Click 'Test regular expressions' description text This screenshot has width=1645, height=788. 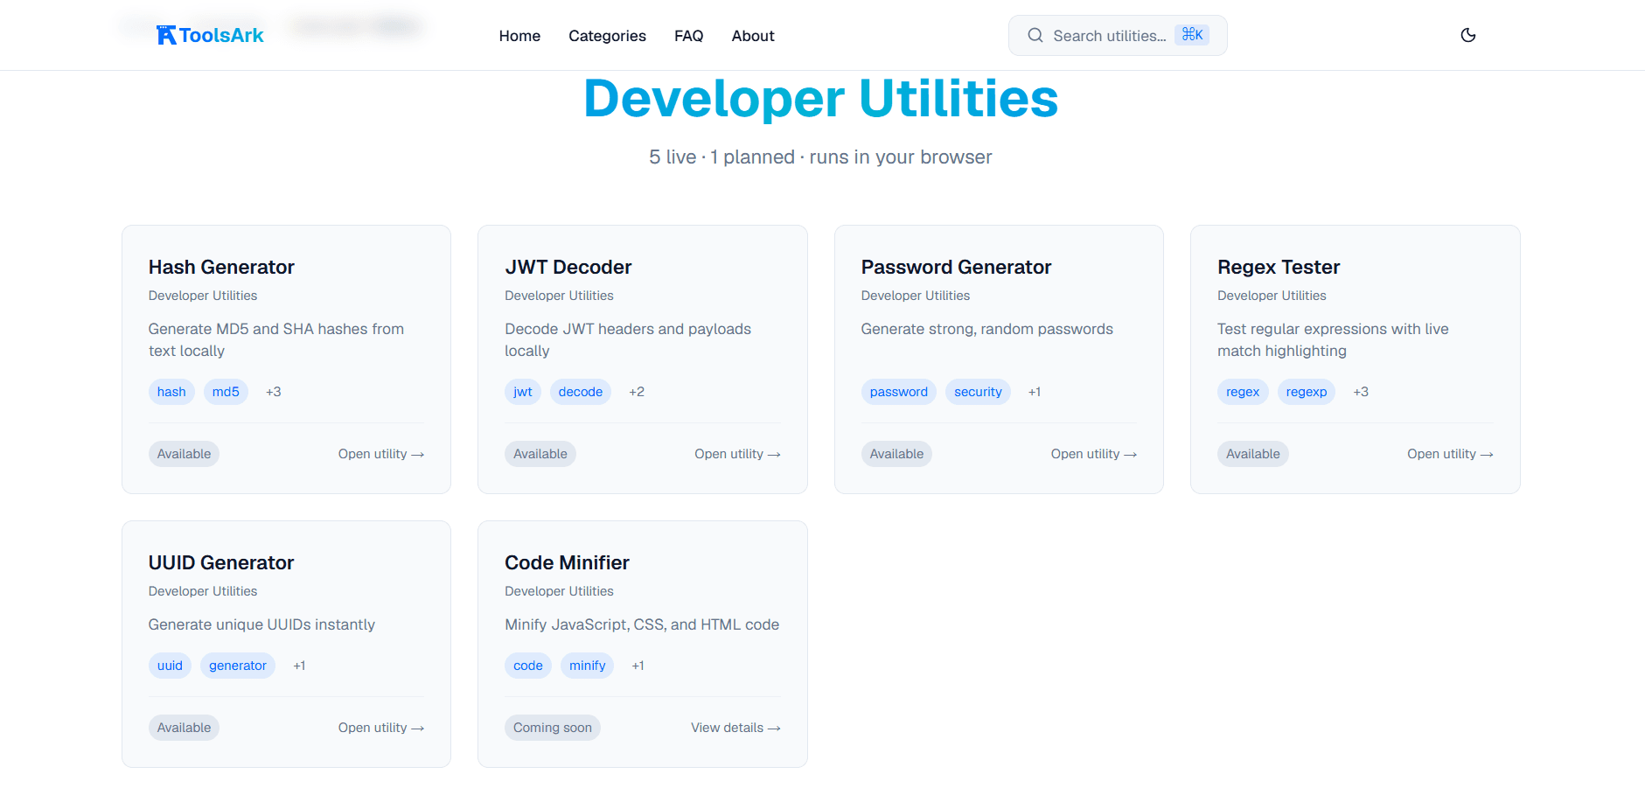(1333, 339)
